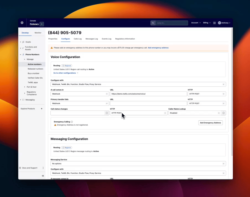Click the Add emergency address link in banner
The image size is (250, 197).
tap(158, 48)
